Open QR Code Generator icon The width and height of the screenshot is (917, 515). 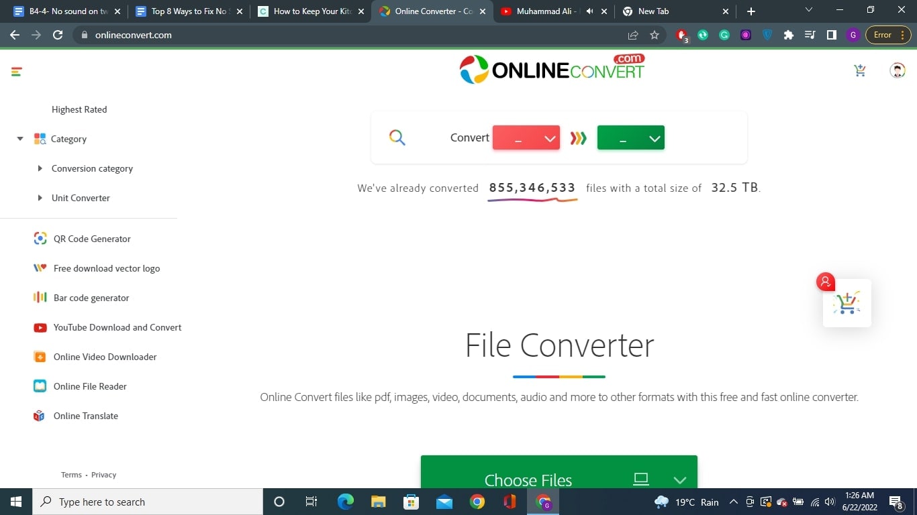coord(40,239)
